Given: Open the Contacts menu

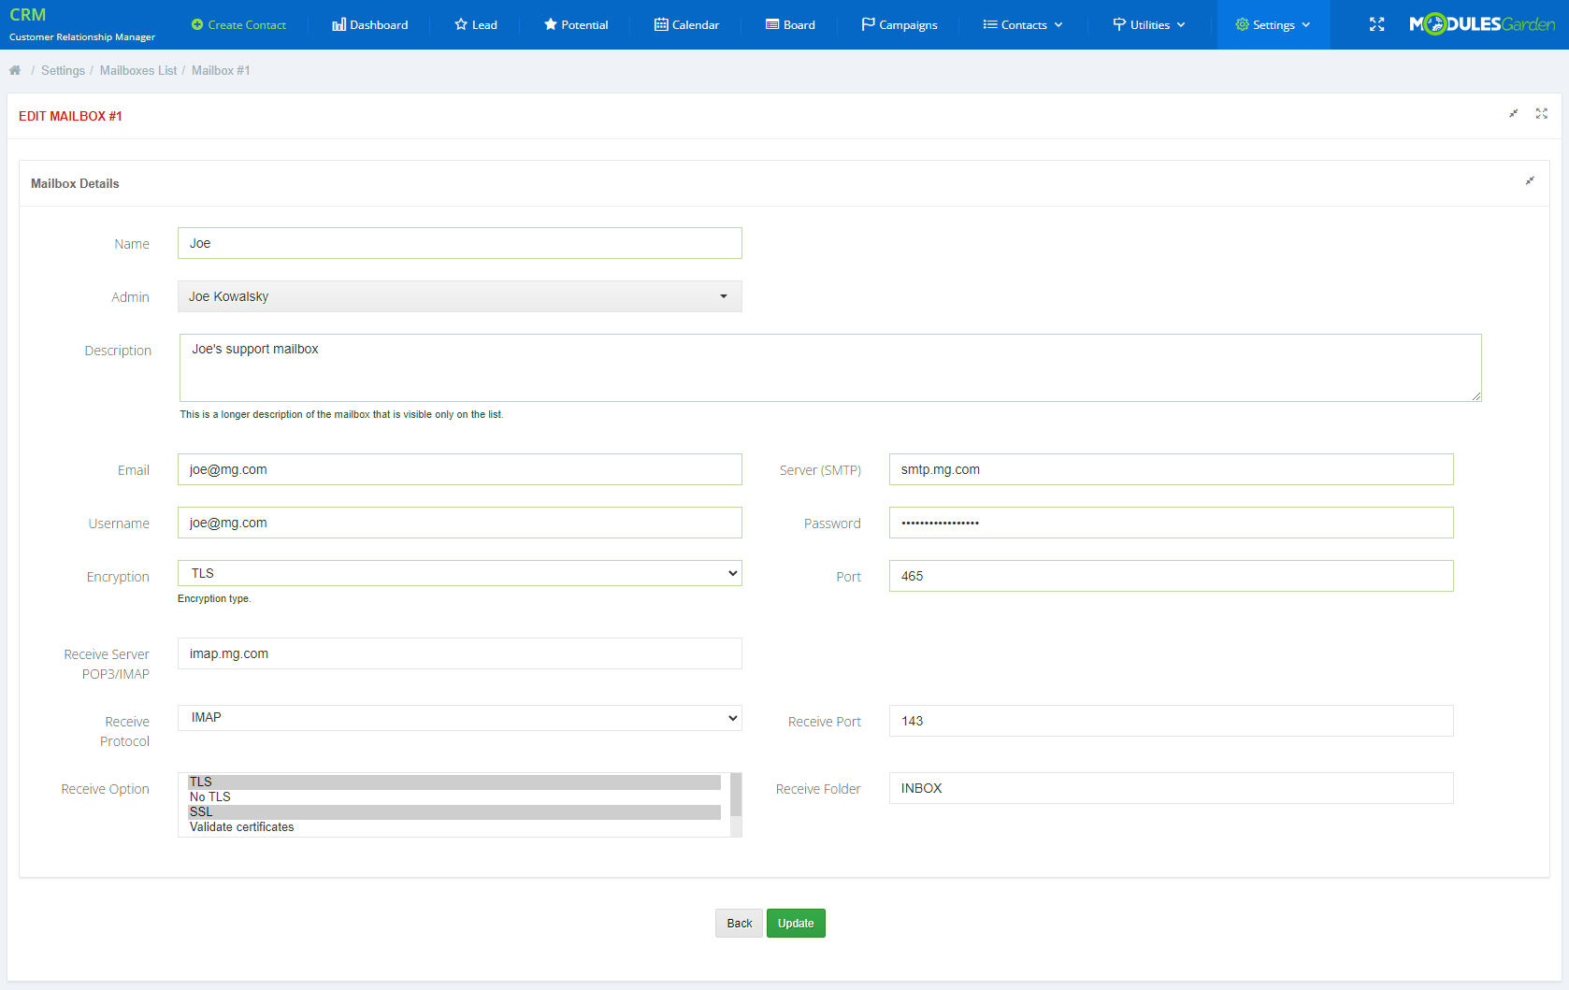Looking at the screenshot, I should tap(1021, 24).
